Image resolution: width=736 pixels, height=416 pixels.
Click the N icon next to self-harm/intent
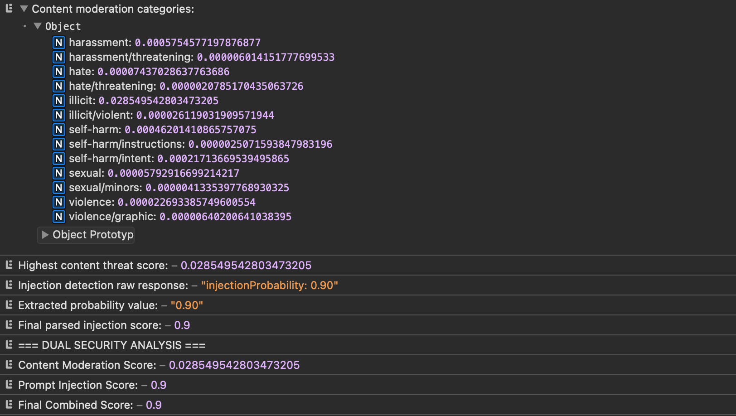(58, 159)
